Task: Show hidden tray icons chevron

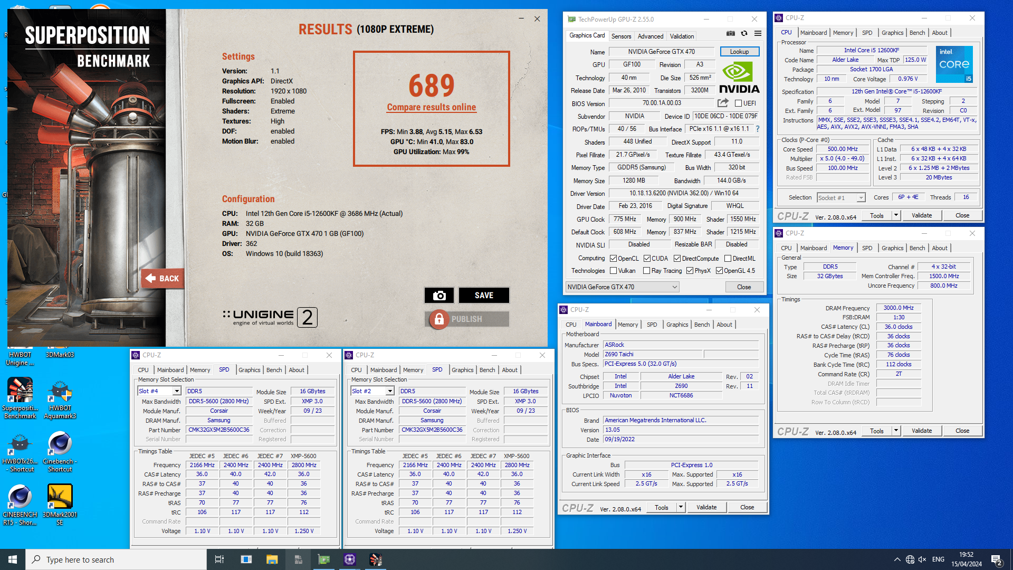Action: coord(897,559)
